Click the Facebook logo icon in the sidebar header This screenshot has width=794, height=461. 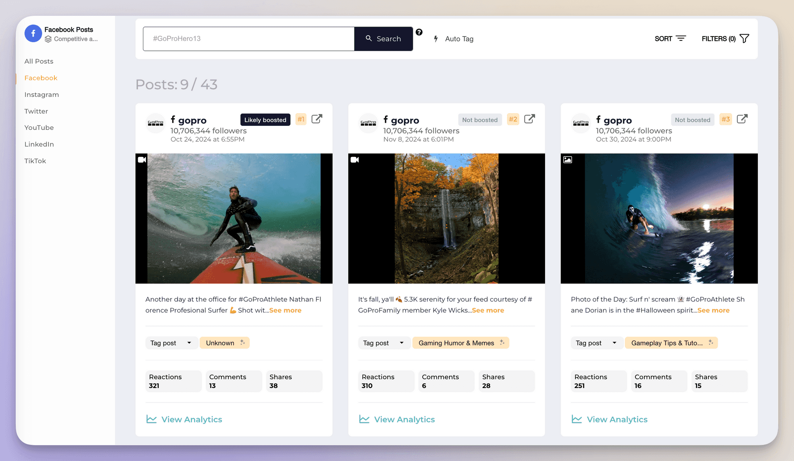[x=33, y=33]
